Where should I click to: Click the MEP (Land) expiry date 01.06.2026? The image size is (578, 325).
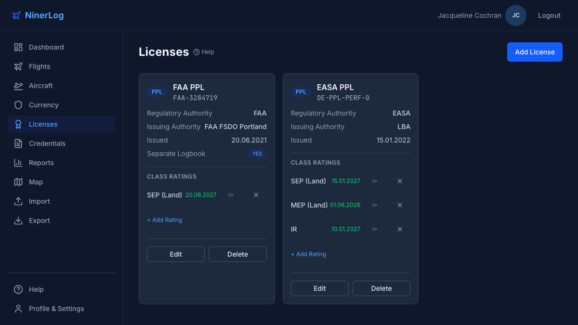pyautogui.click(x=345, y=205)
